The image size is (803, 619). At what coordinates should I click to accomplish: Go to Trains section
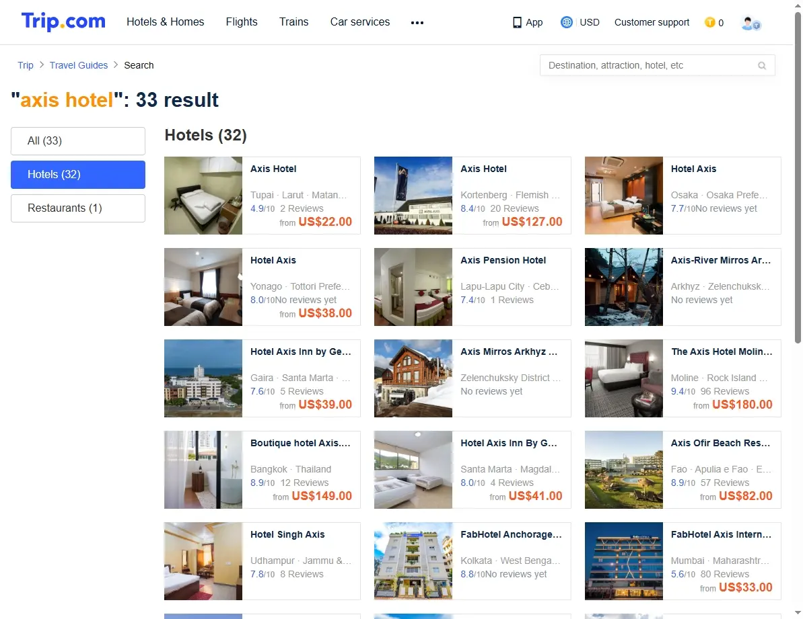point(294,22)
